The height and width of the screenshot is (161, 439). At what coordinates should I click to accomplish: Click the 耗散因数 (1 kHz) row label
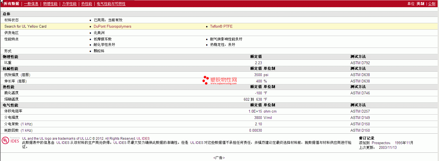click(x=19, y=130)
